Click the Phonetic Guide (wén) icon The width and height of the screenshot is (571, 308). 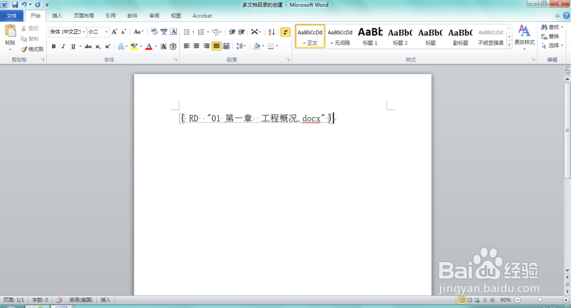coord(164,32)
